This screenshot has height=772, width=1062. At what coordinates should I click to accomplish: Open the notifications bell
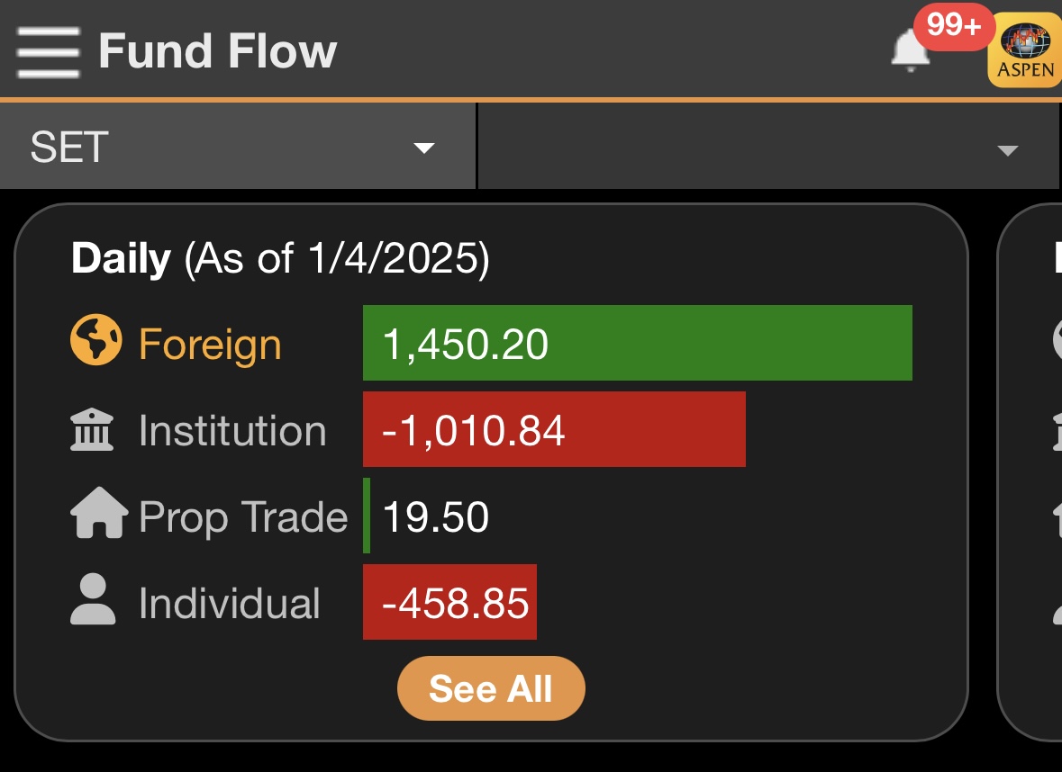point(910,51)
